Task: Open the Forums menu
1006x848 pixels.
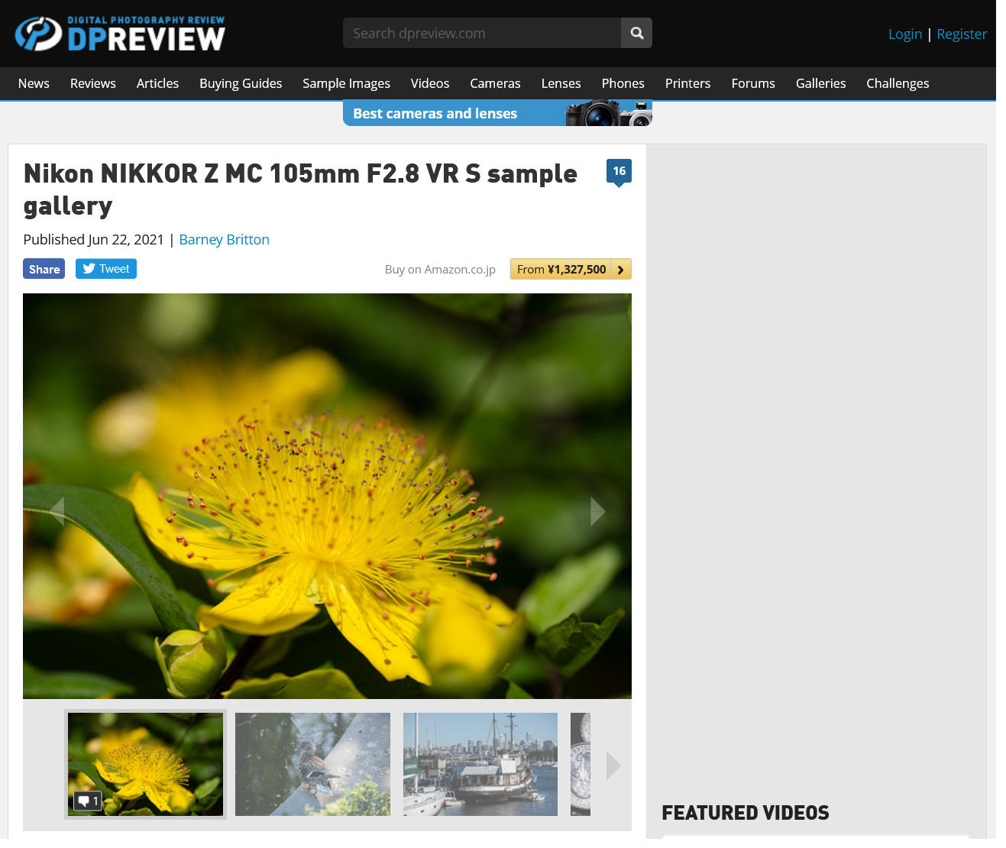Action: coord(753,83)
